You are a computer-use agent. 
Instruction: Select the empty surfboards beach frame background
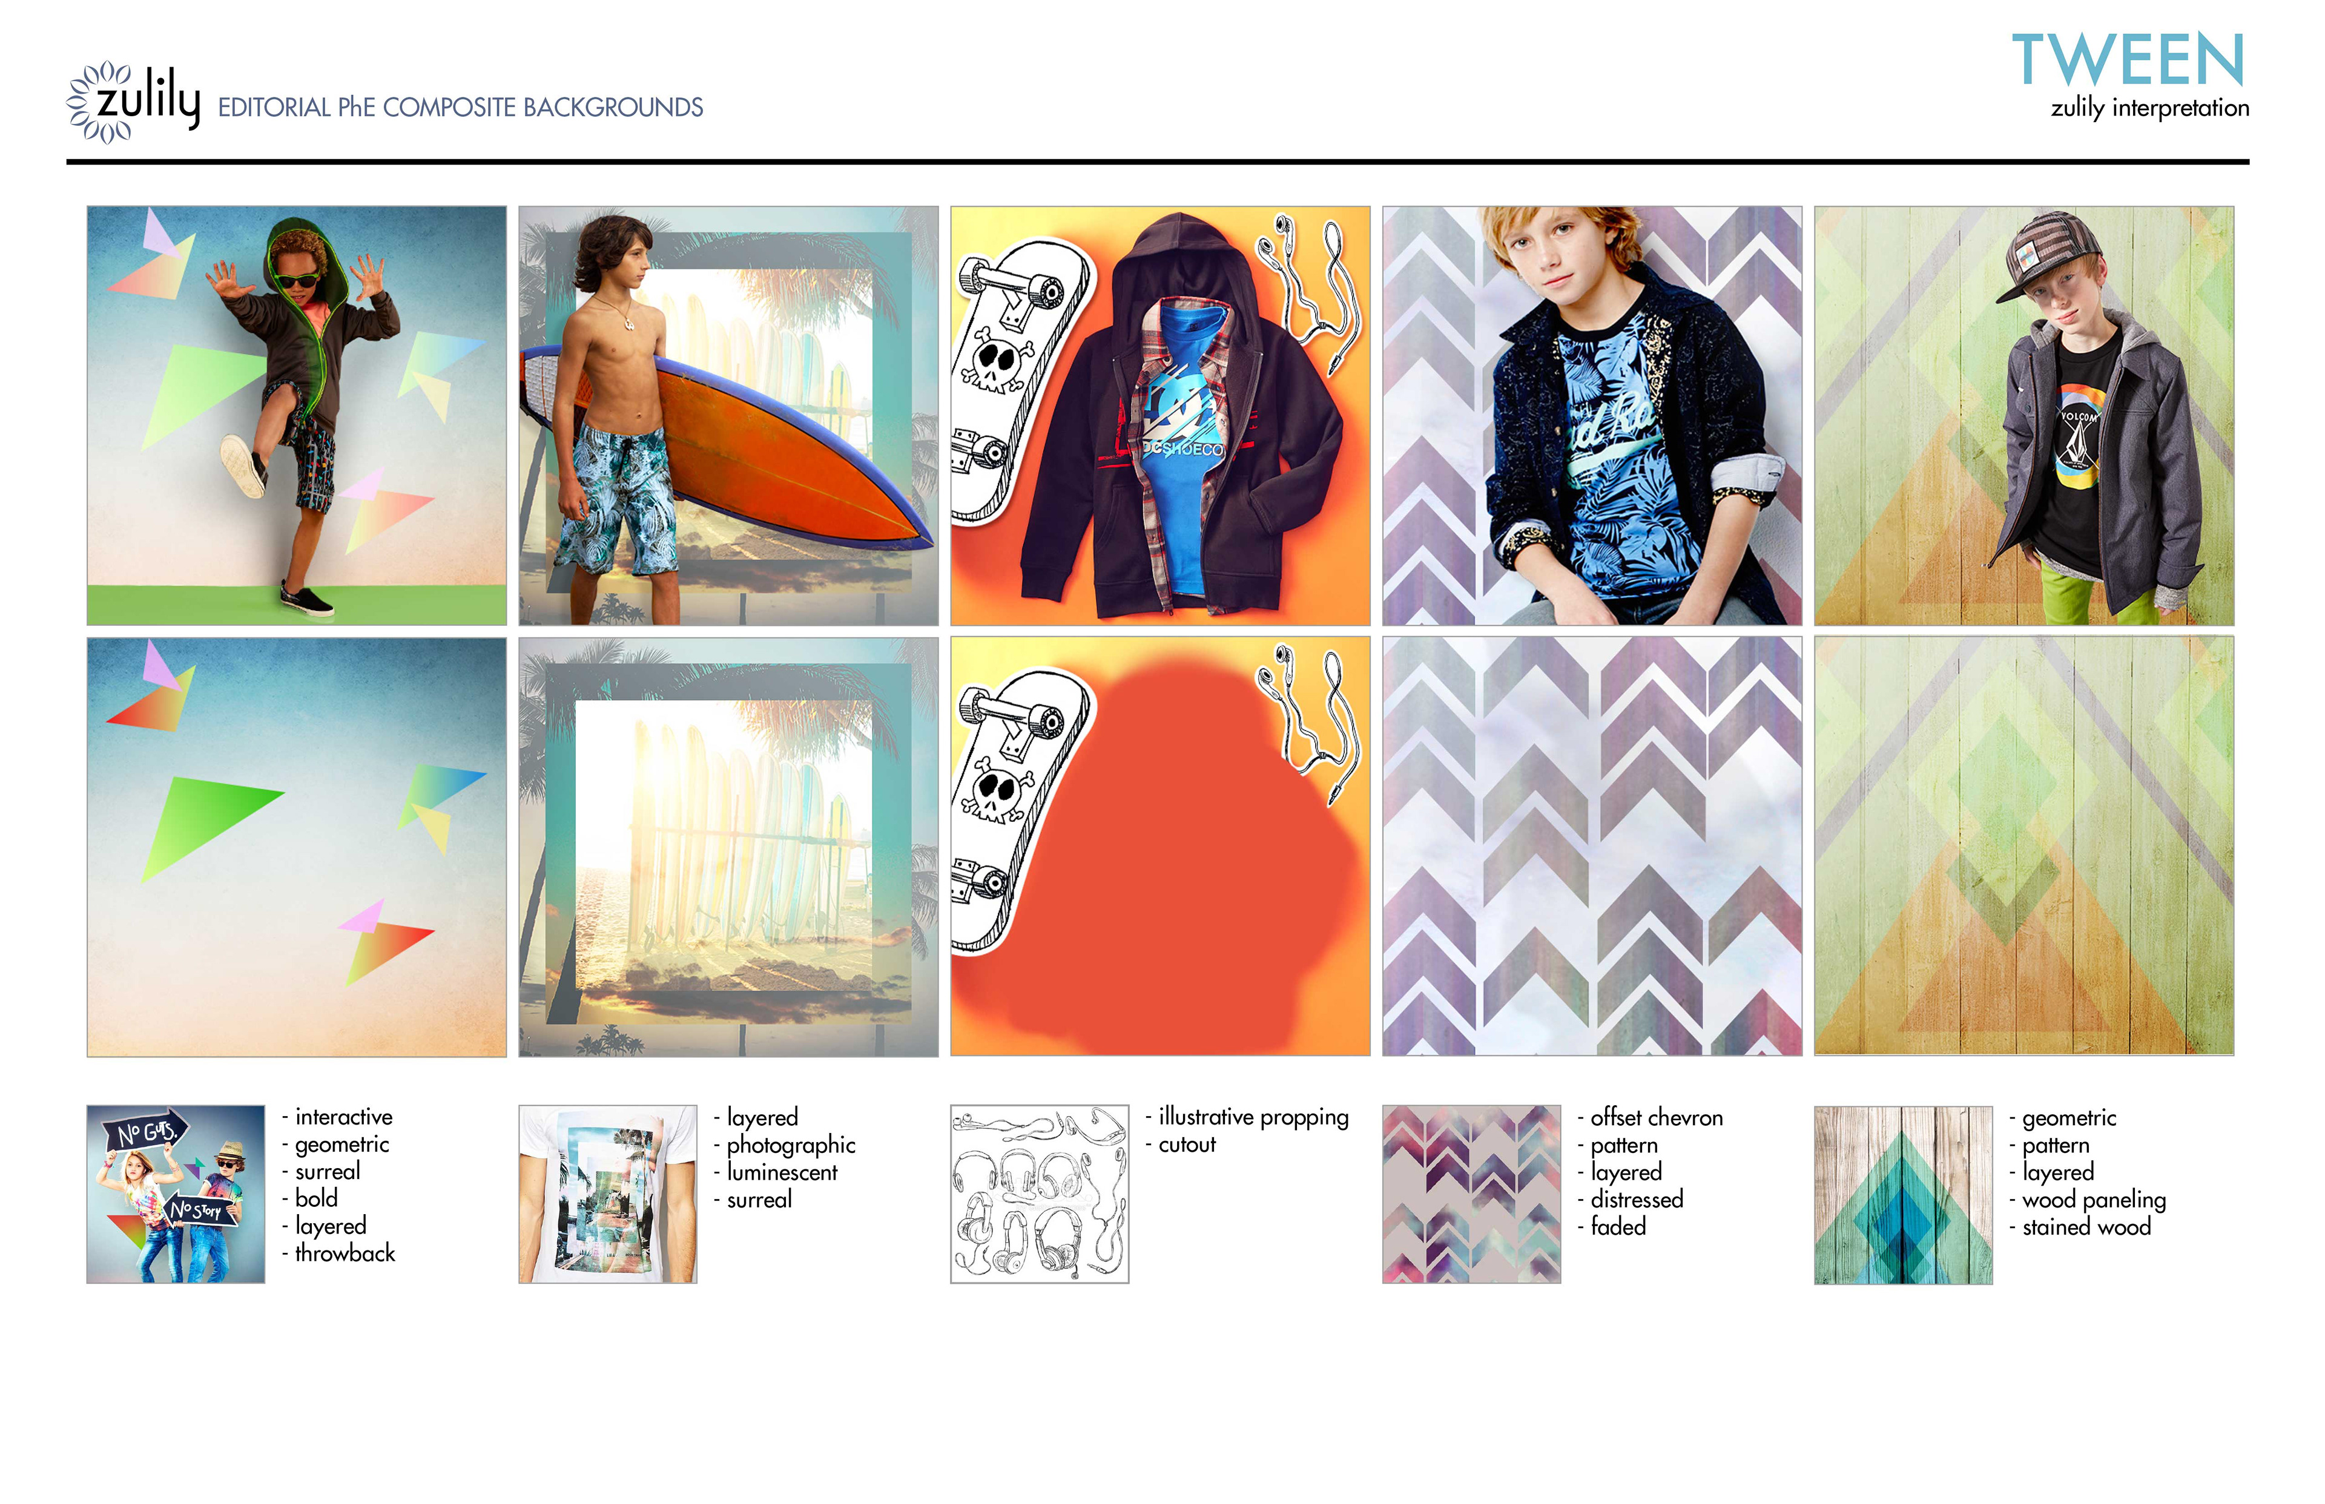coord(729,847)
